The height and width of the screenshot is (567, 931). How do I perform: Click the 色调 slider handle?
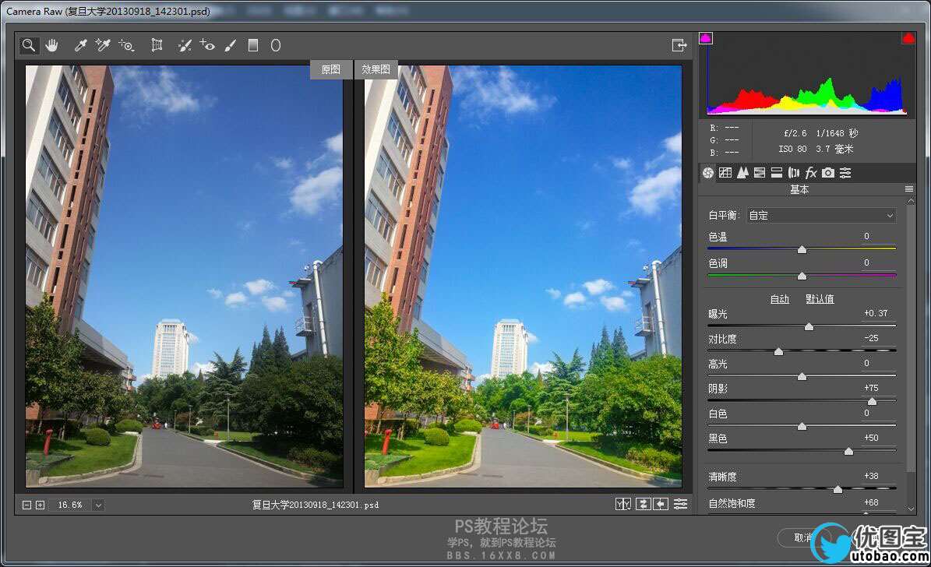point(802,276)
